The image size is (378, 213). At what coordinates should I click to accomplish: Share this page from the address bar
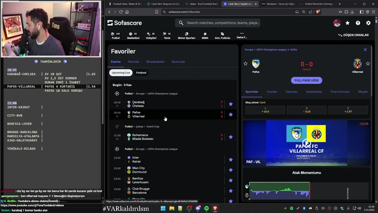point(310,12)
